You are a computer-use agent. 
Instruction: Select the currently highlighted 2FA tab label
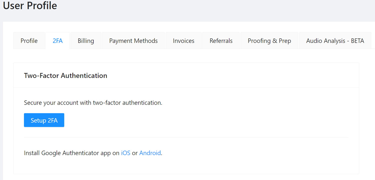tap(57, 40)
